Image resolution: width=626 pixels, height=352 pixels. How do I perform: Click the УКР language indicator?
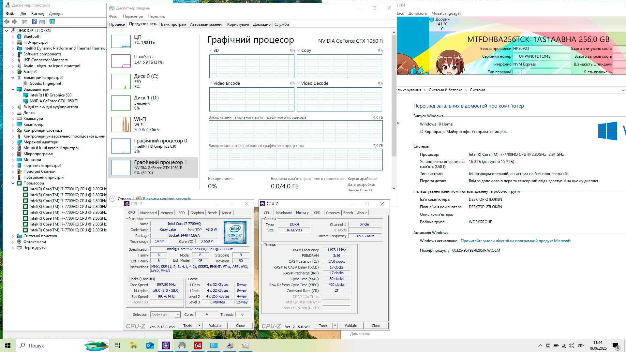click(581, 345)
